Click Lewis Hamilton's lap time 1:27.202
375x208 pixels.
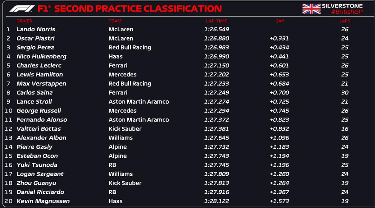click(217, 75)
